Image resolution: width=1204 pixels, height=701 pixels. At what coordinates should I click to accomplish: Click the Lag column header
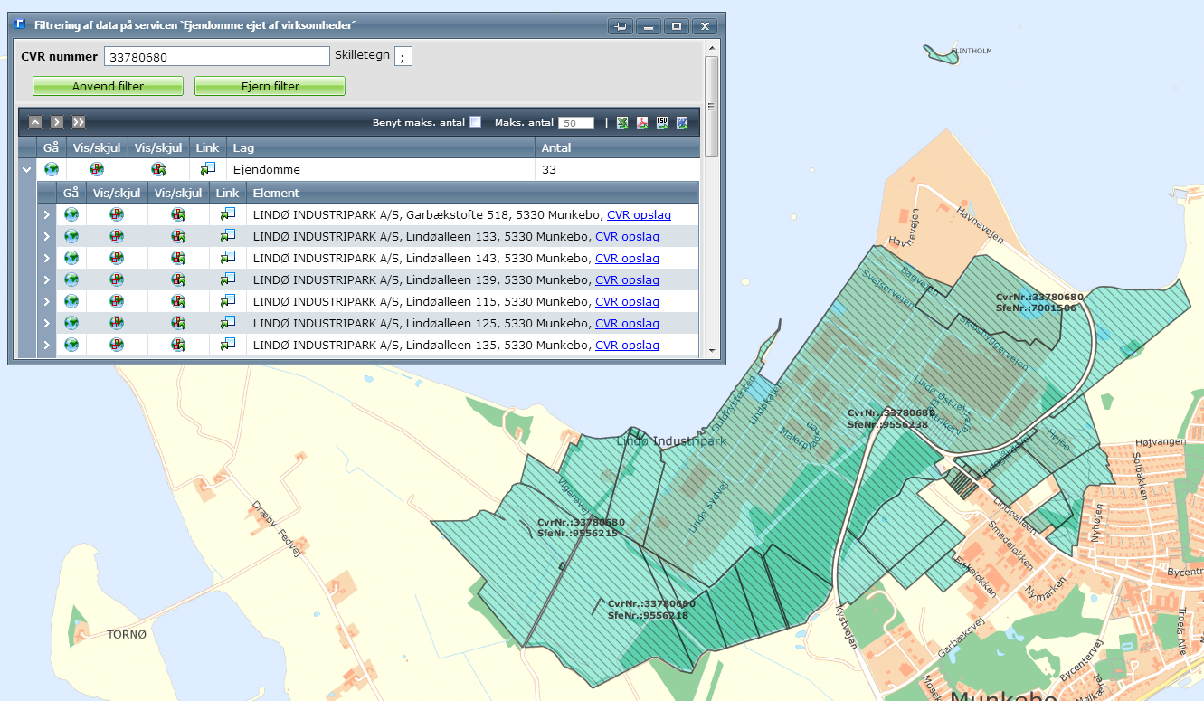[380, 147]
